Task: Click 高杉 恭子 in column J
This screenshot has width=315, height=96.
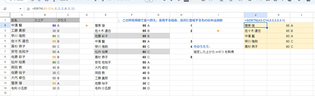Action: pyautogui.click(x=255, y=46)
